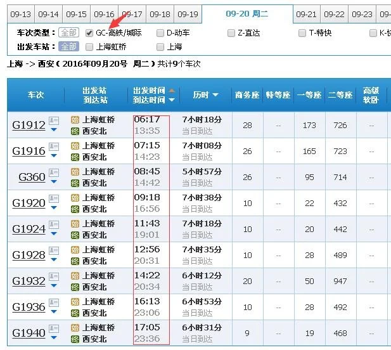The image size is (391, 350).
Task: Open the stop info card icon for G1920
Action: [54, 199]
